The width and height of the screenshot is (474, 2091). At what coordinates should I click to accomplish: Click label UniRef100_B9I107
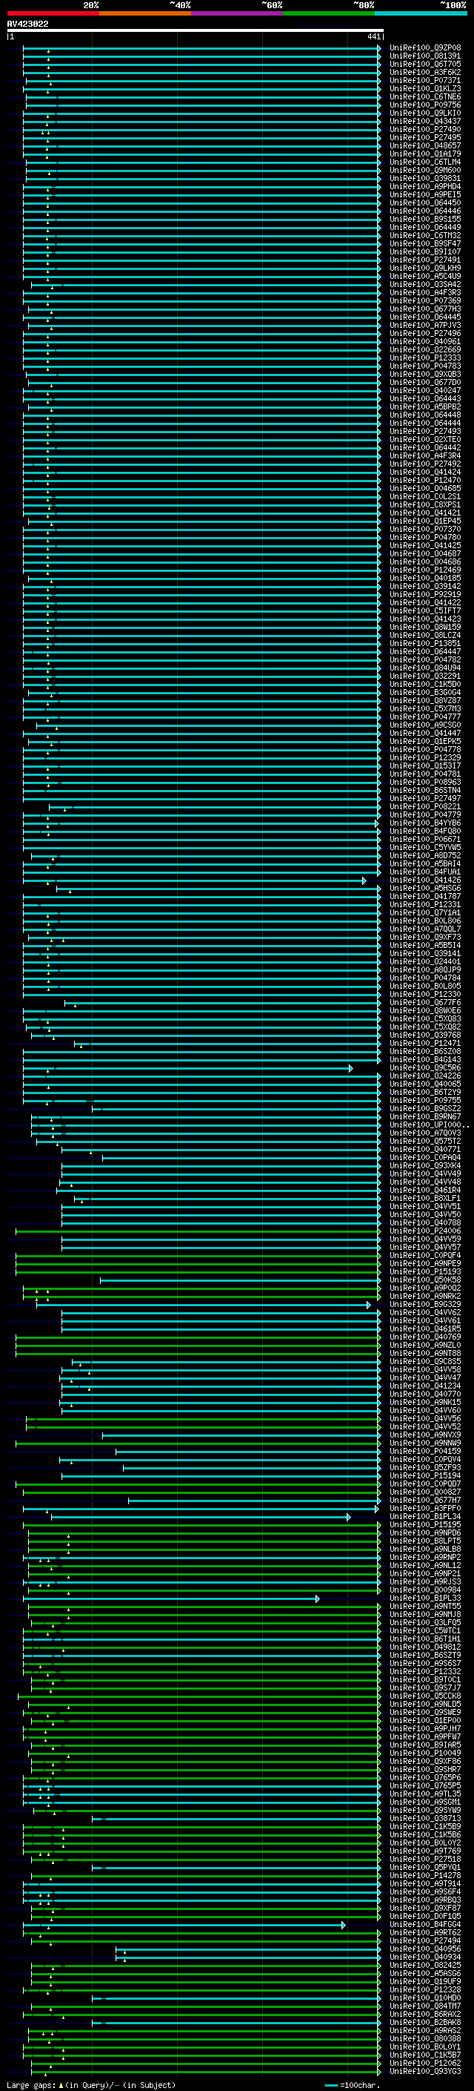[425, 251]
